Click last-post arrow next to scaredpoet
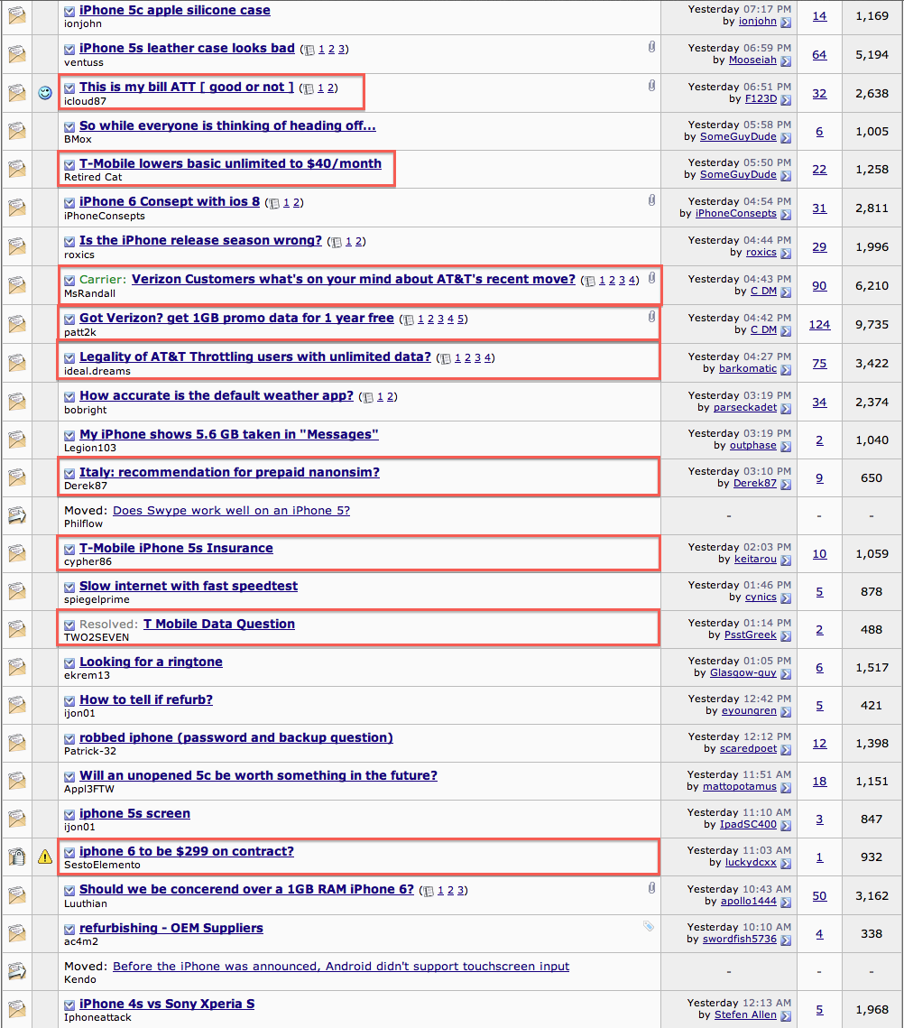The width and height of the screenshot is (904, 1028). pos(786,749)
